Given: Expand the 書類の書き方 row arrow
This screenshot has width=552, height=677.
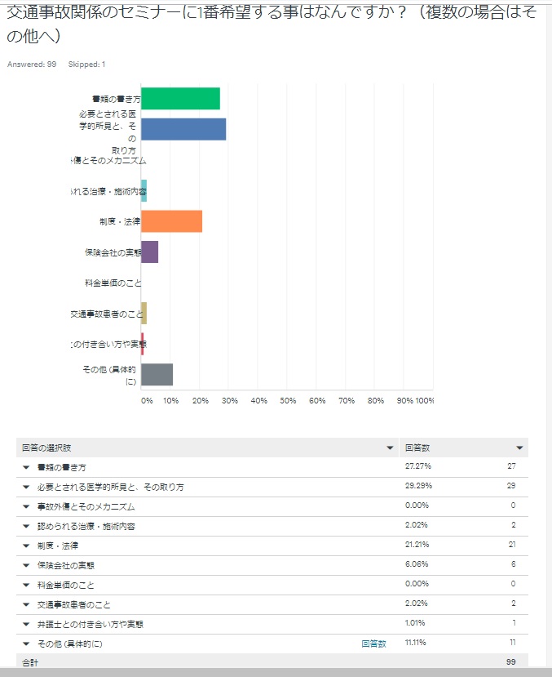Looking at the screenshot, I should point(26,468).
